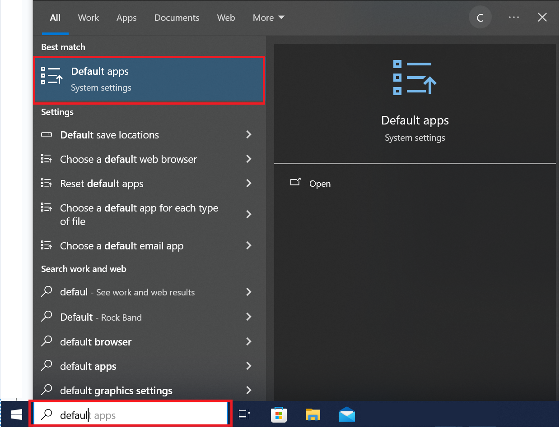Open the Default apps best match result

tap(149, 80)
